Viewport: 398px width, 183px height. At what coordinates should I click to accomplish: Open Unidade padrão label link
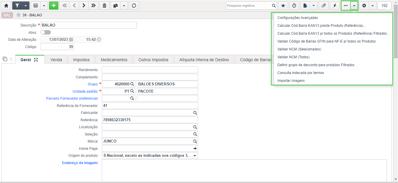(x=85, y=91)
